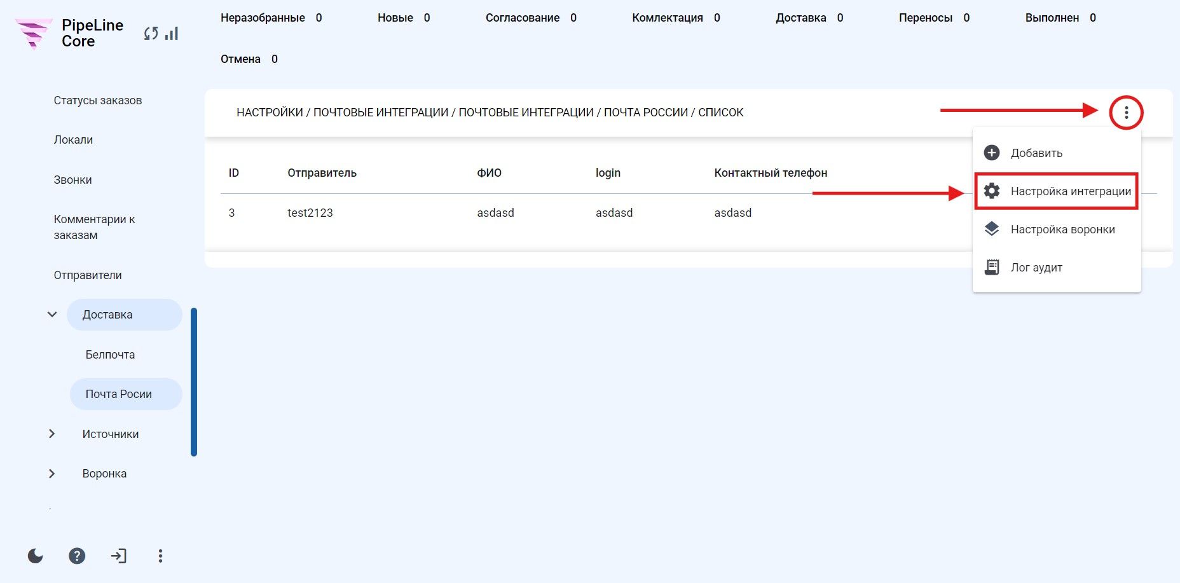Filter by Выполнен status counter
Screen dimensions: 1180x583
tap(1060, 18)
